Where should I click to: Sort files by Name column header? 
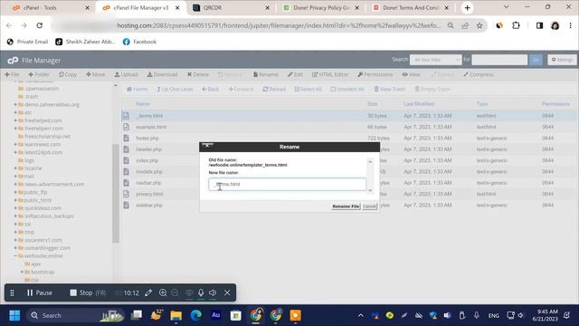pos(143,104)
